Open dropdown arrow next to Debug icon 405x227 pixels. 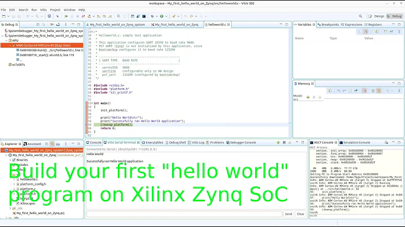pos(157,16)
